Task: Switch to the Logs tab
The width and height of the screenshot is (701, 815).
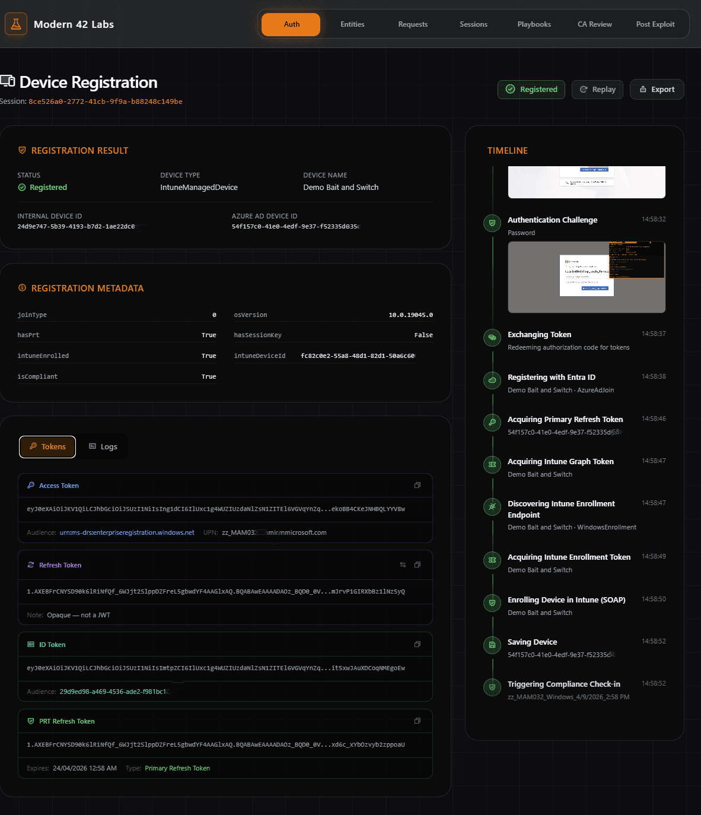Action: tap(103, 447)
